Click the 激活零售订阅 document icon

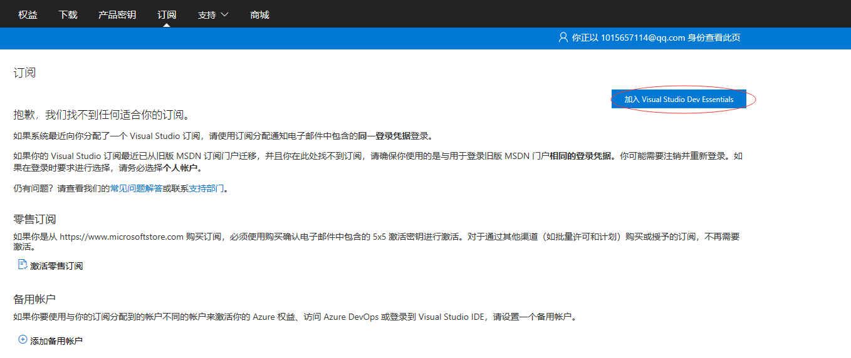[23, 265]
